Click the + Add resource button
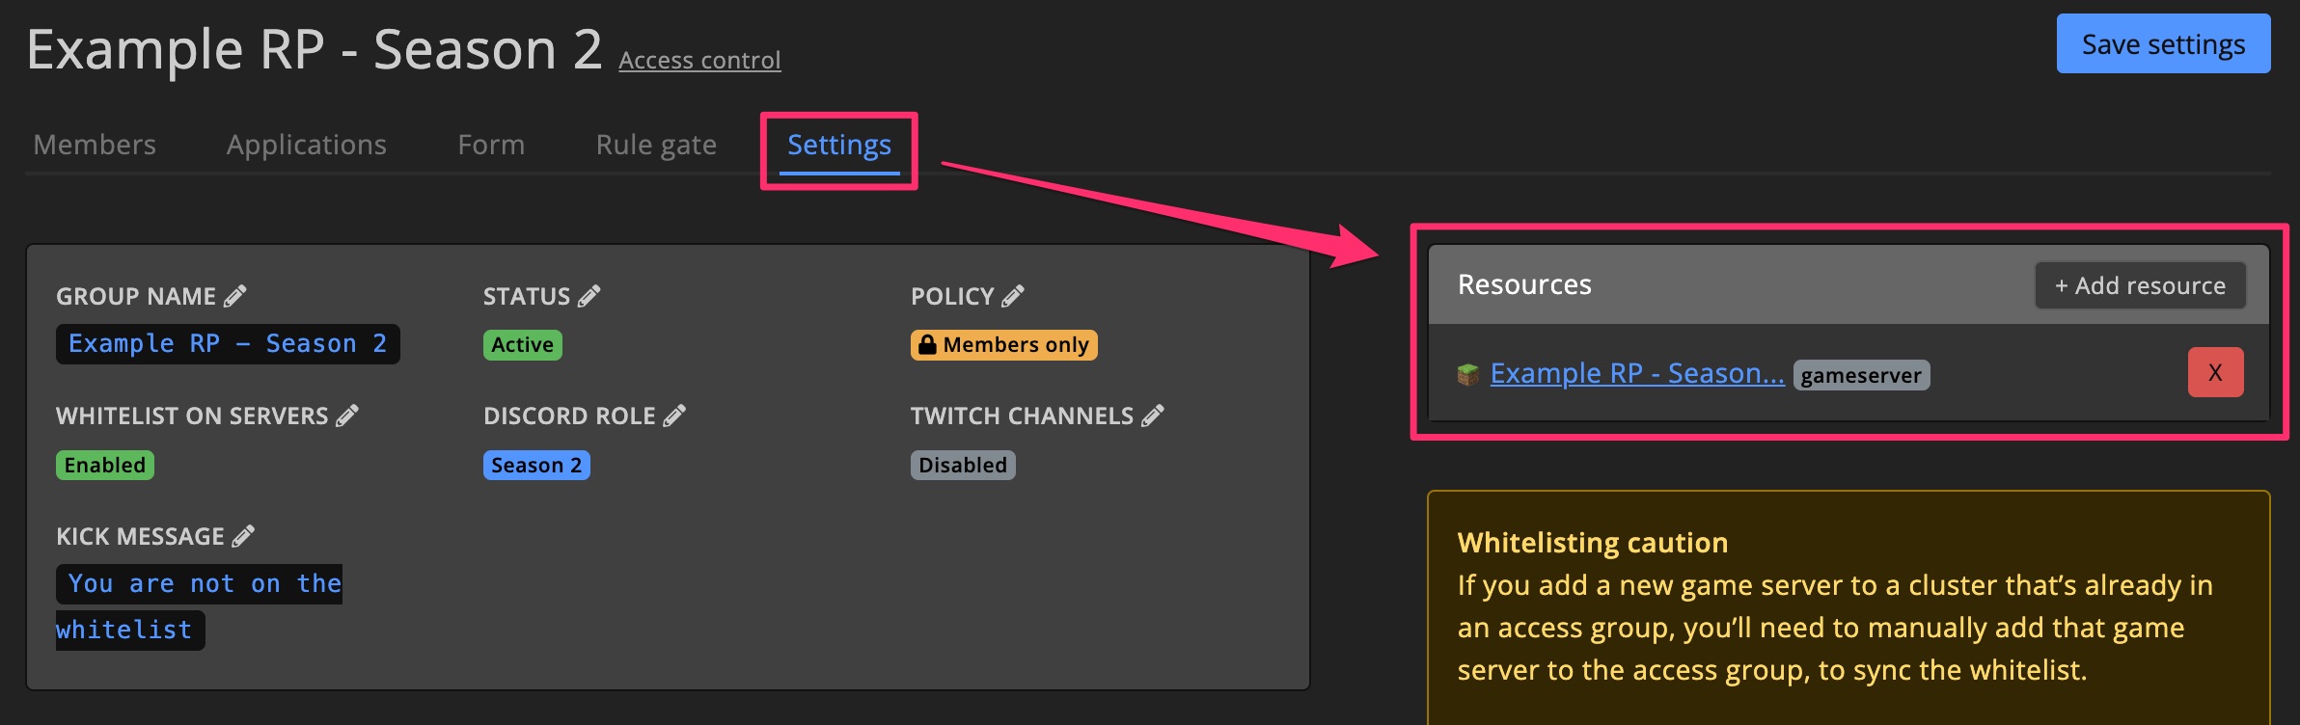The image size is (2300, 725). pyautogui.click(x=2140, y=285)
